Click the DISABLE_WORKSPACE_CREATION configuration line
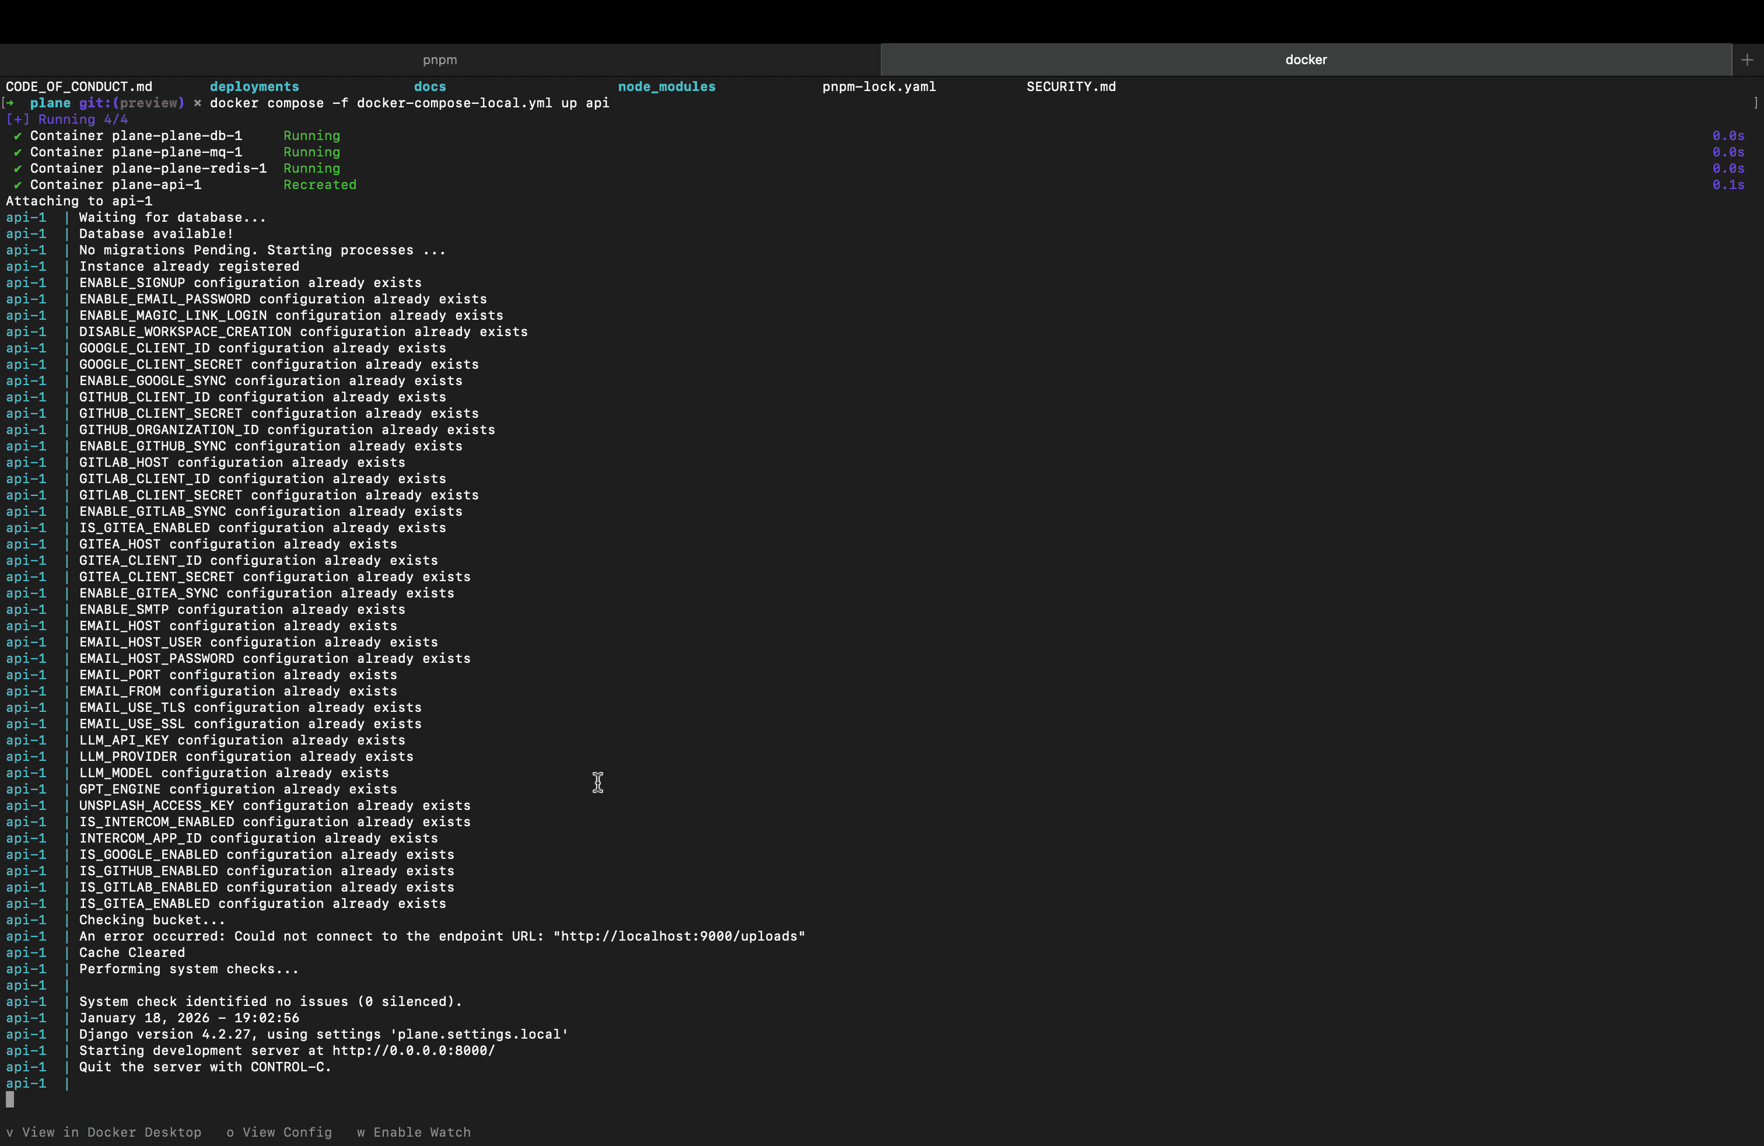Viewport: 1764px width, 1146px height. tap(303, 331)
